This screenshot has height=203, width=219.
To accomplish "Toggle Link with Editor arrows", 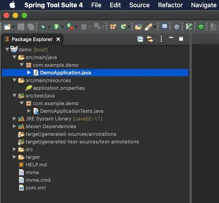I will point(150,39).
